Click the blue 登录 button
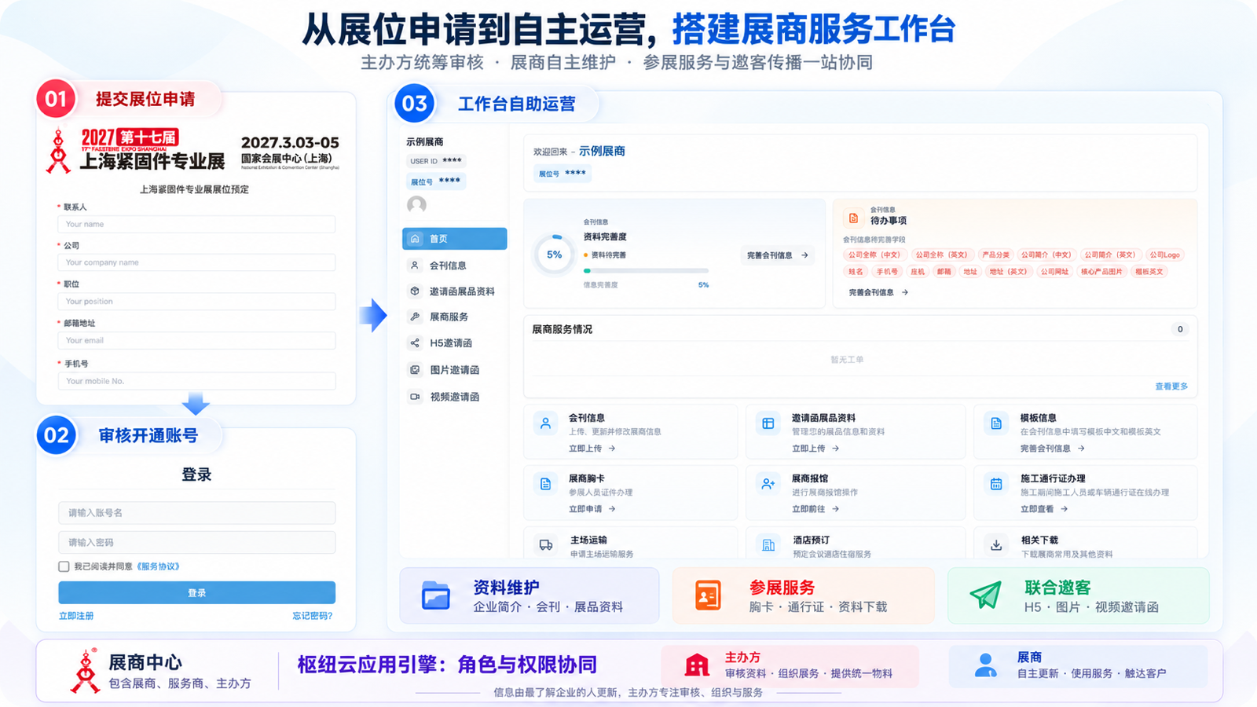 pyautogui.click(x=197, y=592)
